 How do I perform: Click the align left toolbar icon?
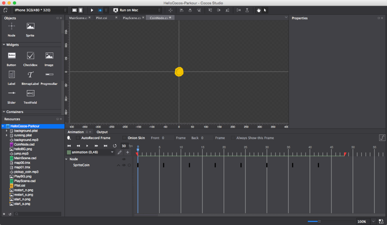[182, 10]
